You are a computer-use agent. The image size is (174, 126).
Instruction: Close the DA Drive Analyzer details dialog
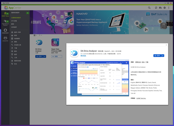point(166,45)
